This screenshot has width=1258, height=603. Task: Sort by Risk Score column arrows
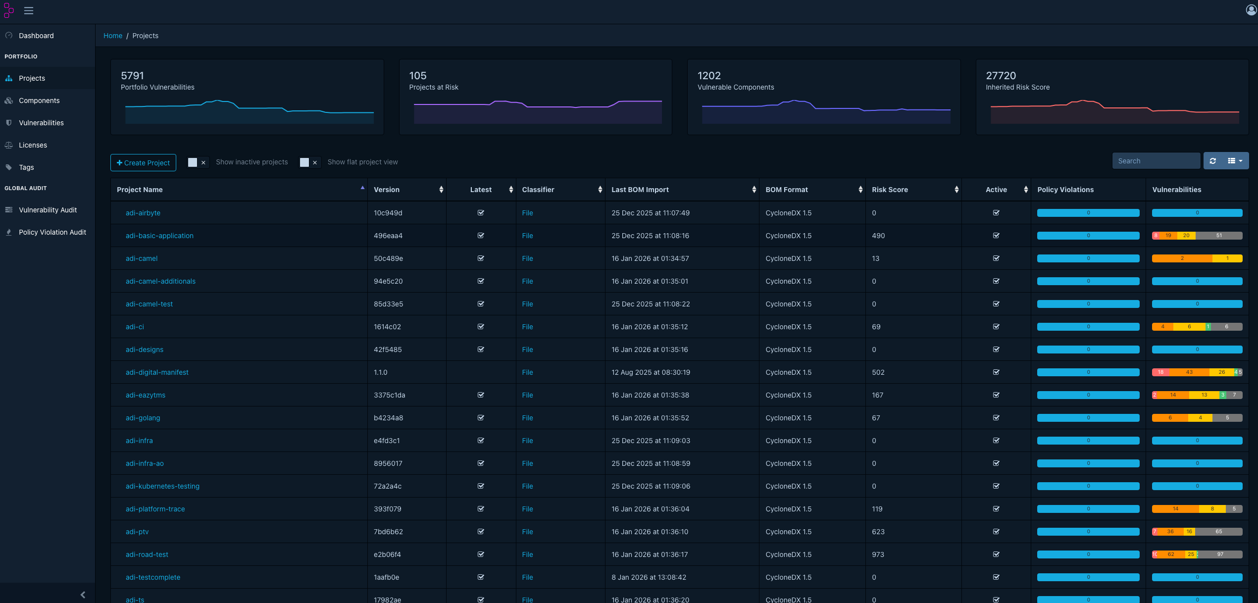[x=956, y=190]
